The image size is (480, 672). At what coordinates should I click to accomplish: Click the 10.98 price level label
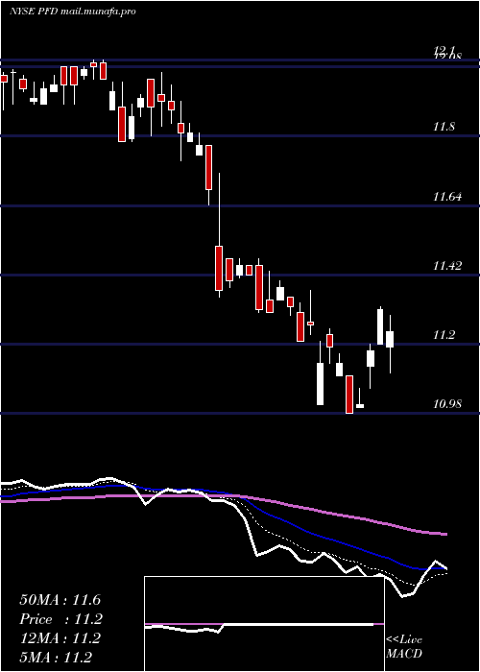(447, 403)
